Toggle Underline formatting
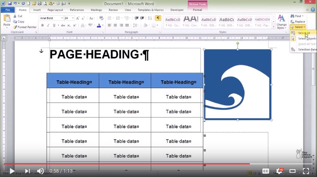317x177 pixels. (x=54, y=25)
